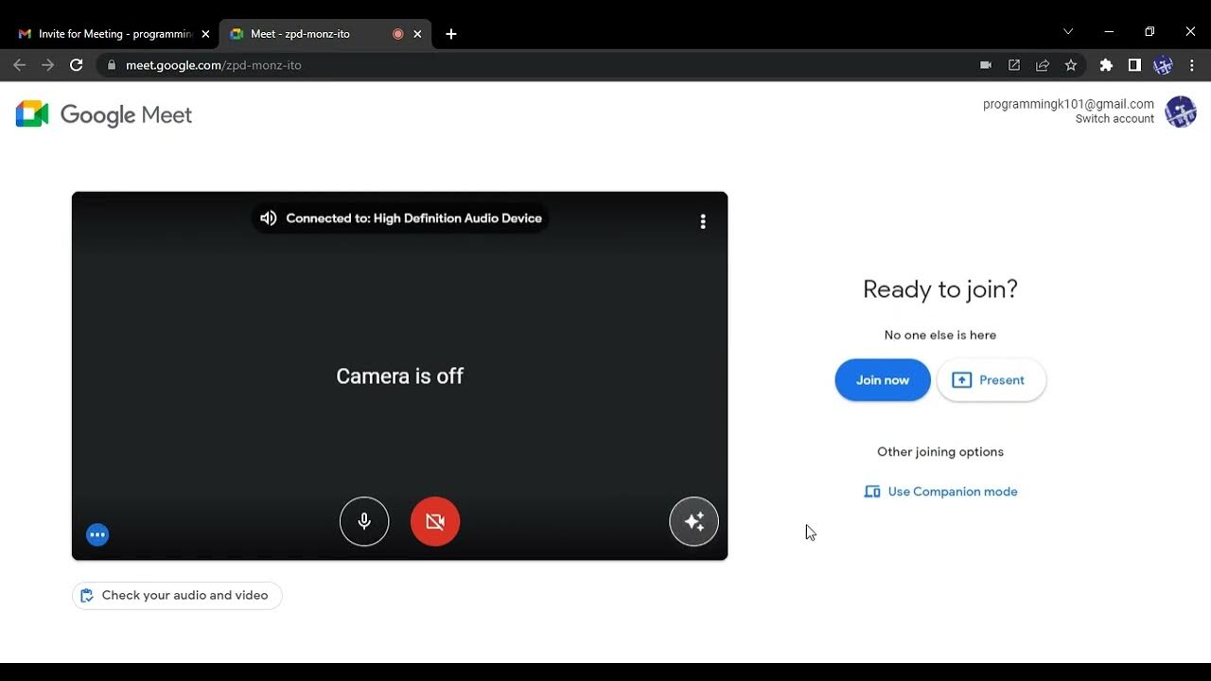
Task: Click Switch account link
Action: click(1114, 119)
